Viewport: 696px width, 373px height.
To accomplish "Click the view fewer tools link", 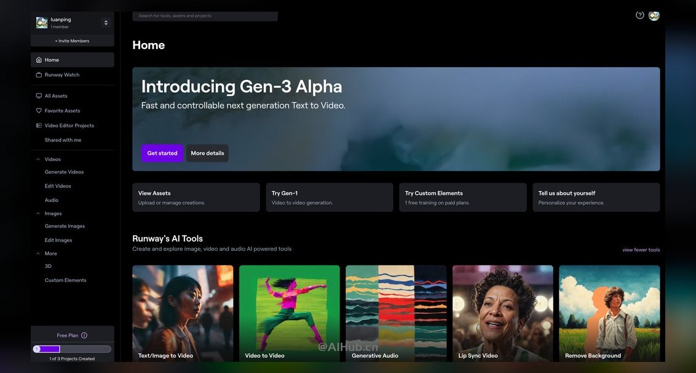I will (x=641, y=249).
